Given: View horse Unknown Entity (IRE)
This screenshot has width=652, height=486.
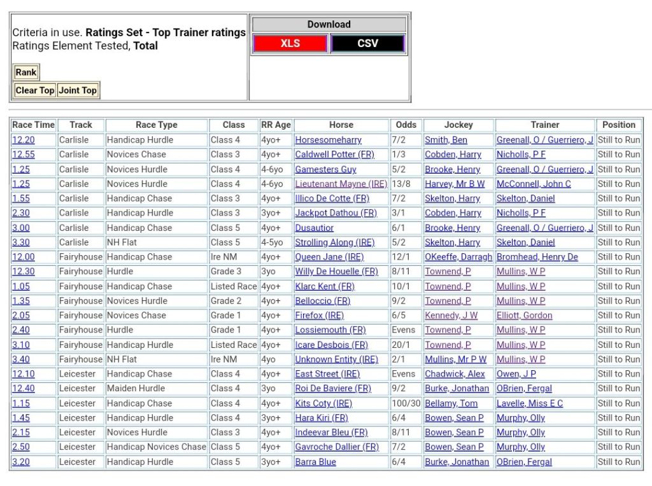Looking at the screenshot, I should pos(336,359).
